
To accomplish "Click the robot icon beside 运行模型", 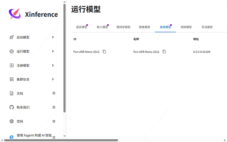I will [x=12, y=51].
